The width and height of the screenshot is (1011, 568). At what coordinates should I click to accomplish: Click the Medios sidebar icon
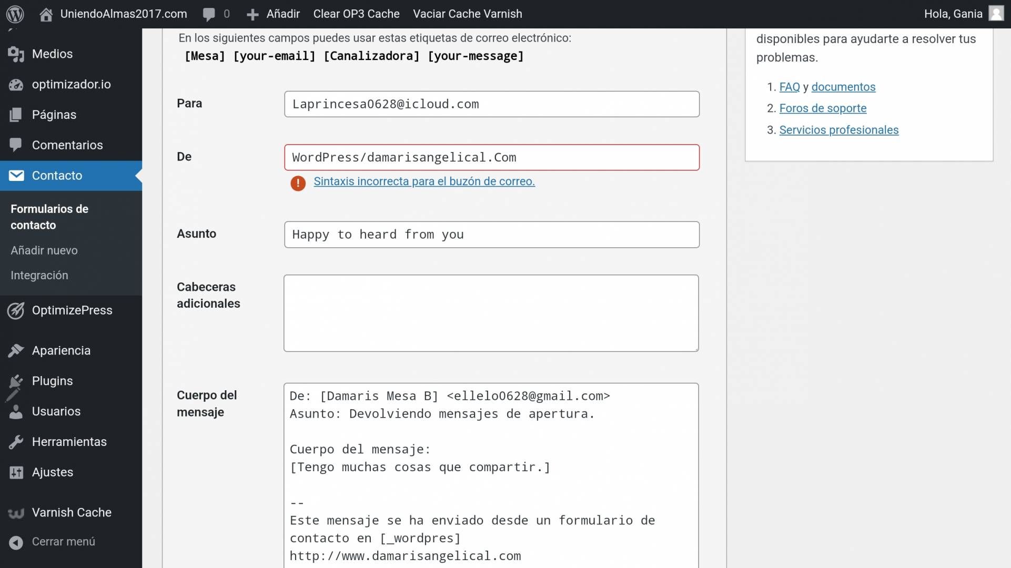coord(16,54)
